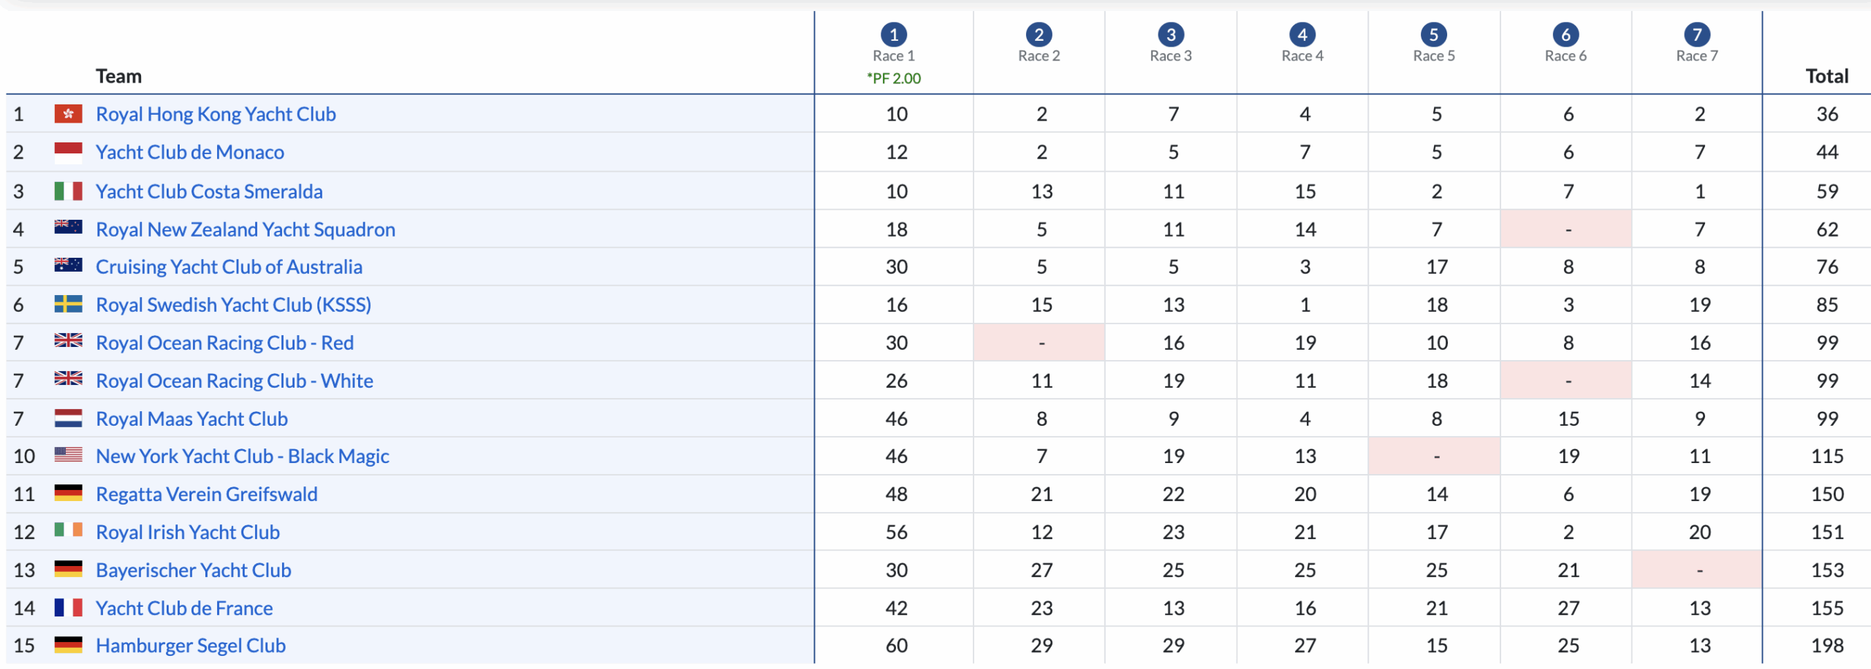Click total 36 for Royal Hong Kong Yacht Club

[1827, 115]
